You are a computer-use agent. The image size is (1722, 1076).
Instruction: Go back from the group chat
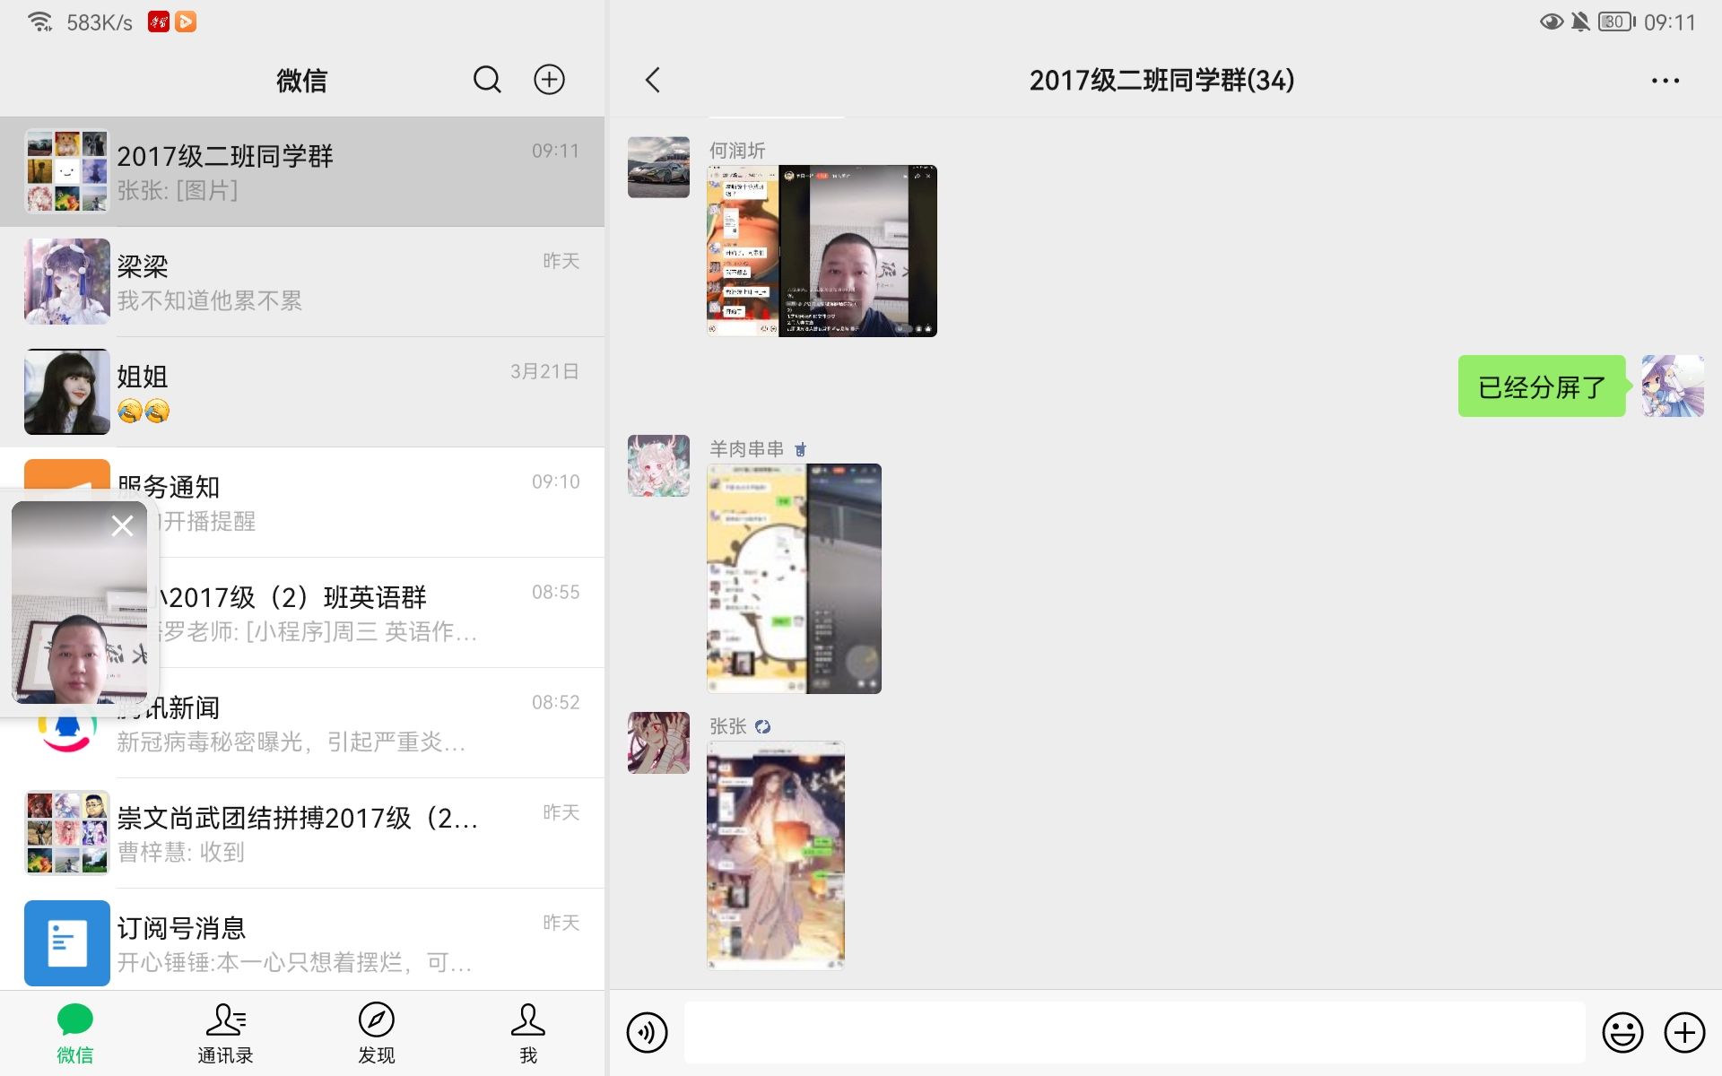click(652, 79)
